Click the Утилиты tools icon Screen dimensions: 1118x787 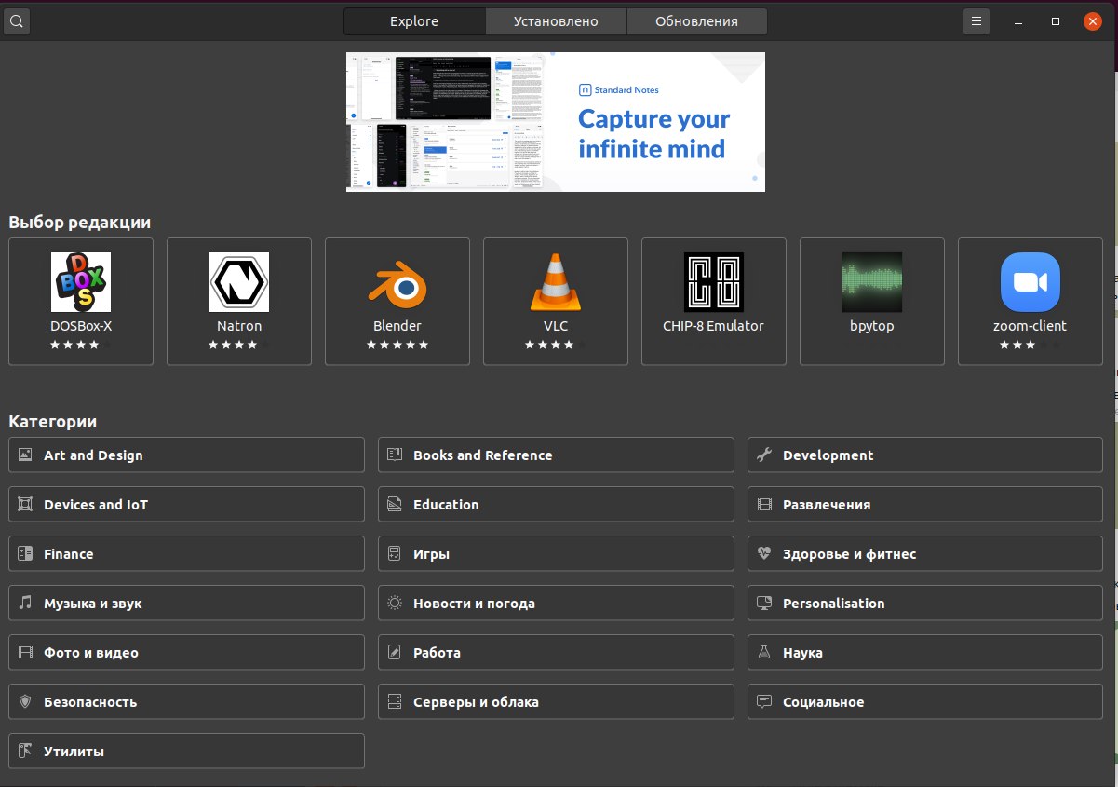click(x=25, y=752)
